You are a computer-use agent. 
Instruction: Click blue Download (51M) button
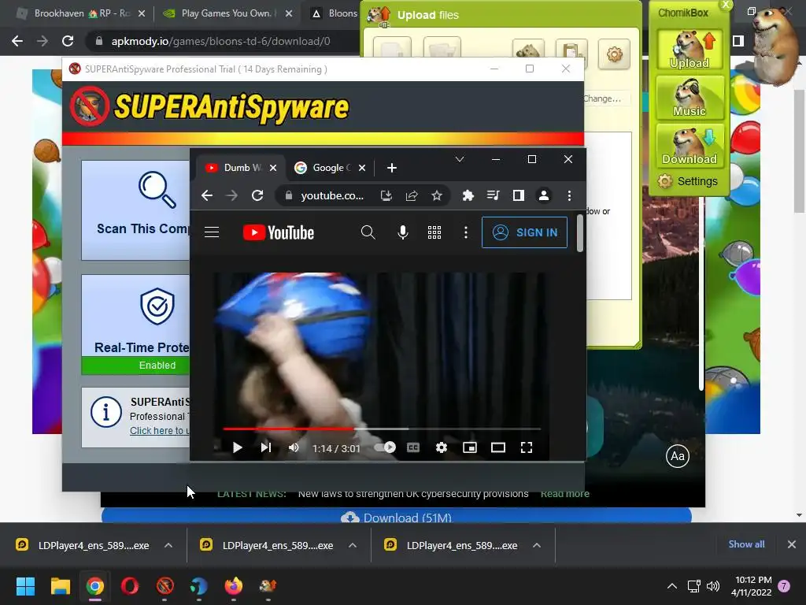pos(397,515)
